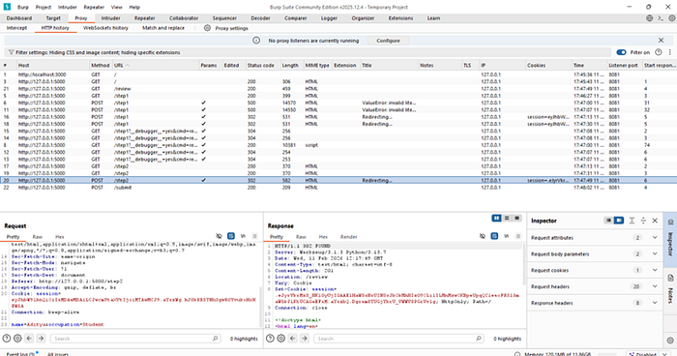Image resolution: width=677 pixels, height=356 pixels.
Task: Open the filter bar three-dot menu
Action: click(x=670, y=52)
